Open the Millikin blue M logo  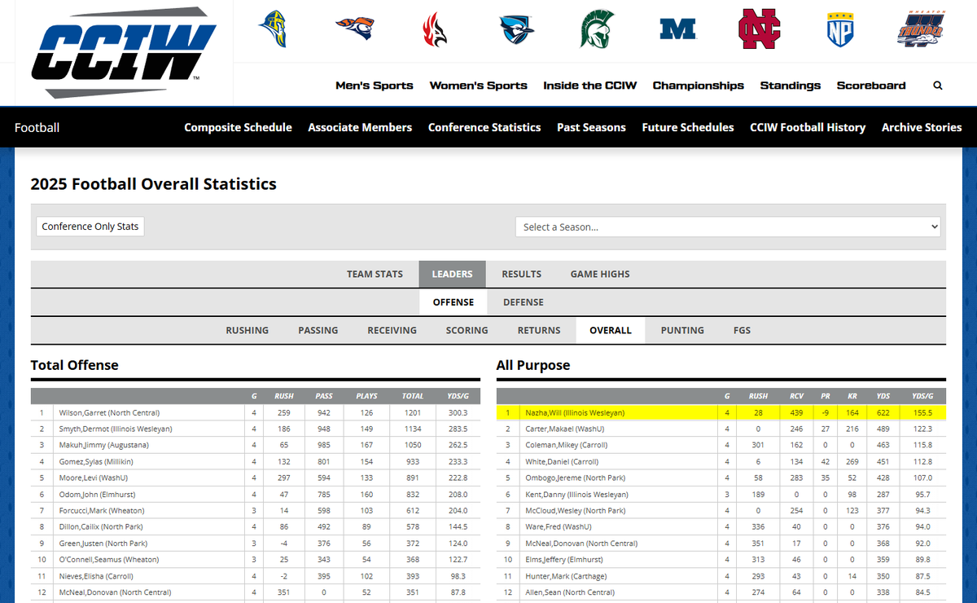tap(677, 29)
